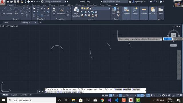Switch to the Layout1 tab
The image size is (183, 103).
pyautogui.click(x=14, y=95)
